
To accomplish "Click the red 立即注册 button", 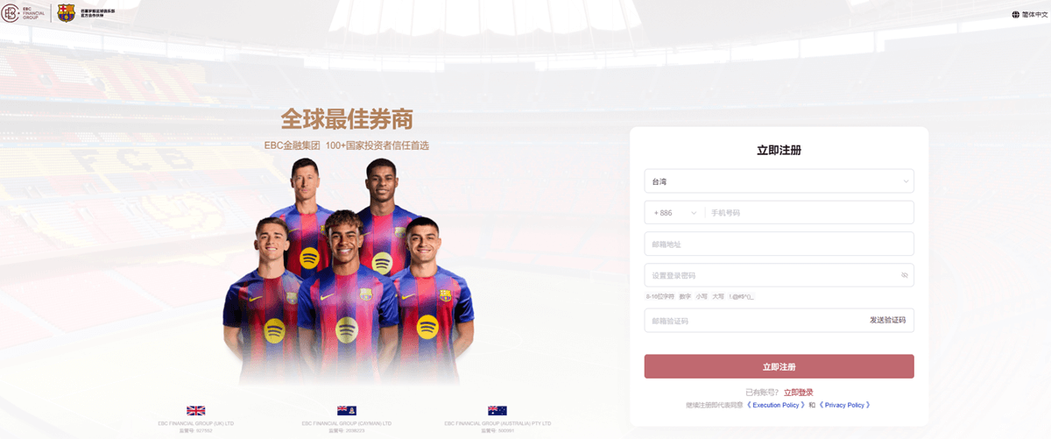I will pyautogui.click(x=779, y=366).
